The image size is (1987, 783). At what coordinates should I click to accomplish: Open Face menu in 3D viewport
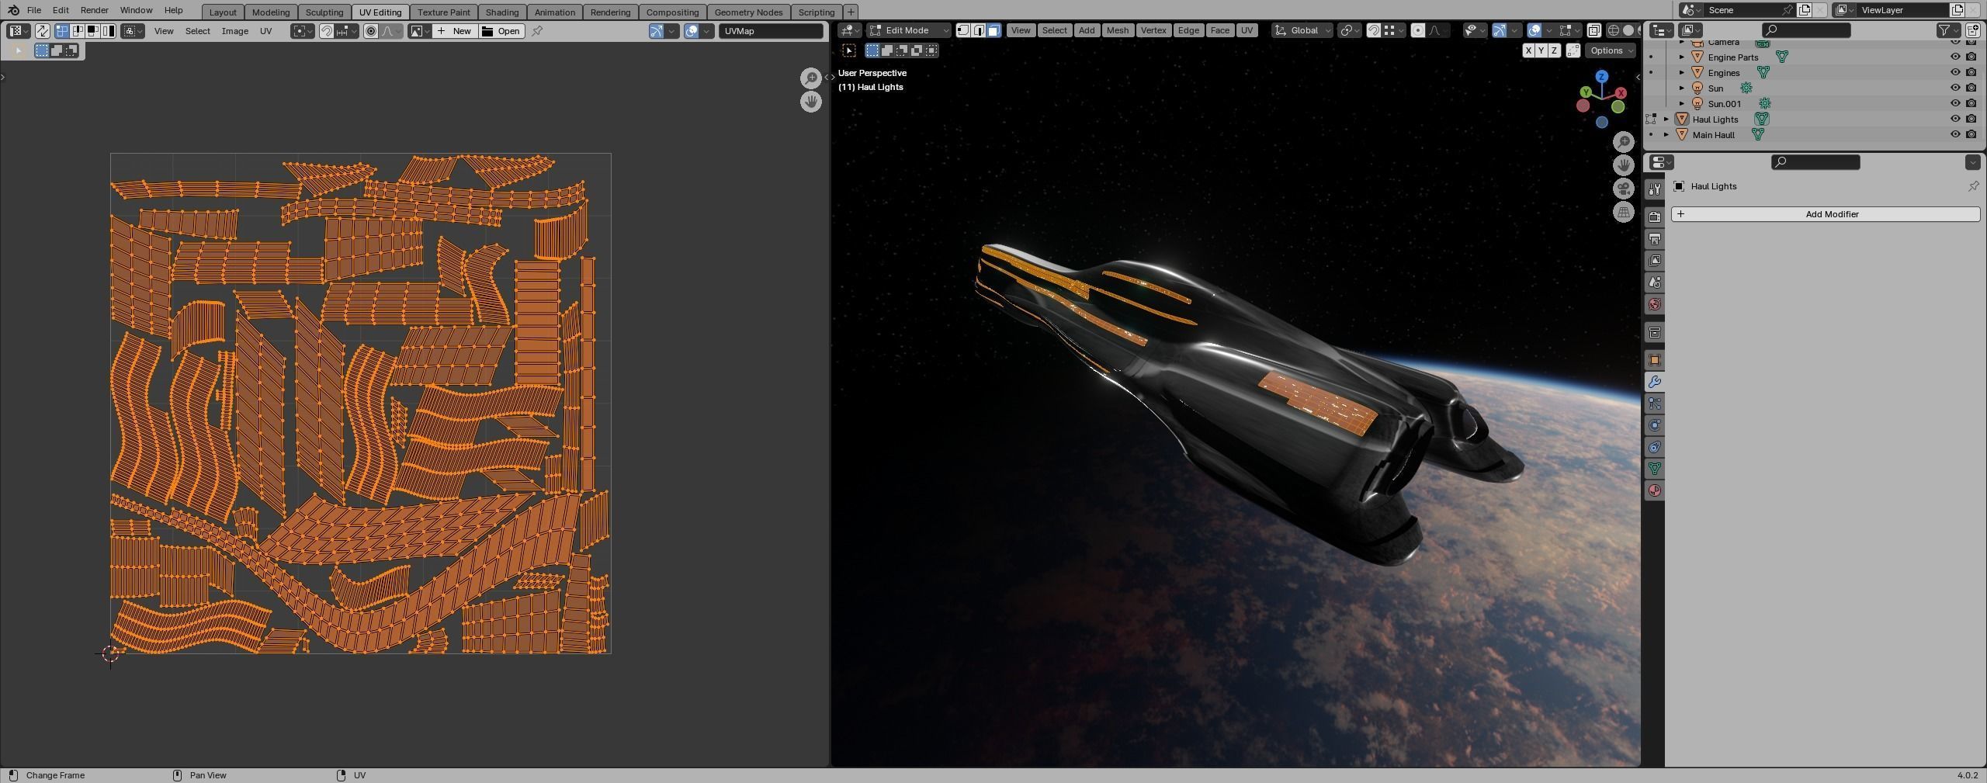click(x=1219, y=30)
